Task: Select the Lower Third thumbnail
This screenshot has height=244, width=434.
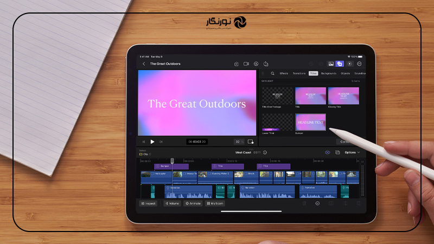Action: (277, 122)
